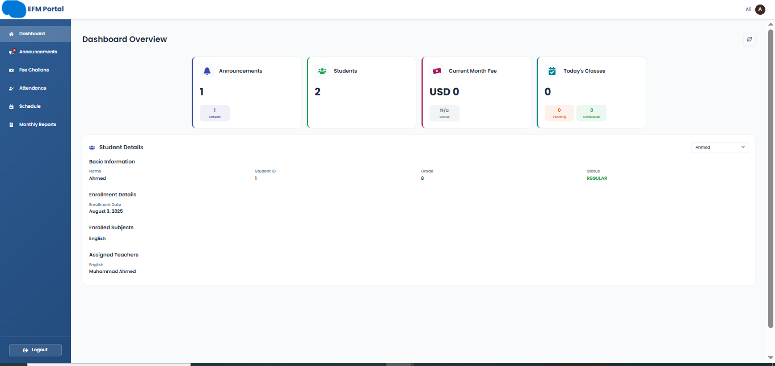
Task: Click the Student Details section icon
Action: tap(92, 148)
